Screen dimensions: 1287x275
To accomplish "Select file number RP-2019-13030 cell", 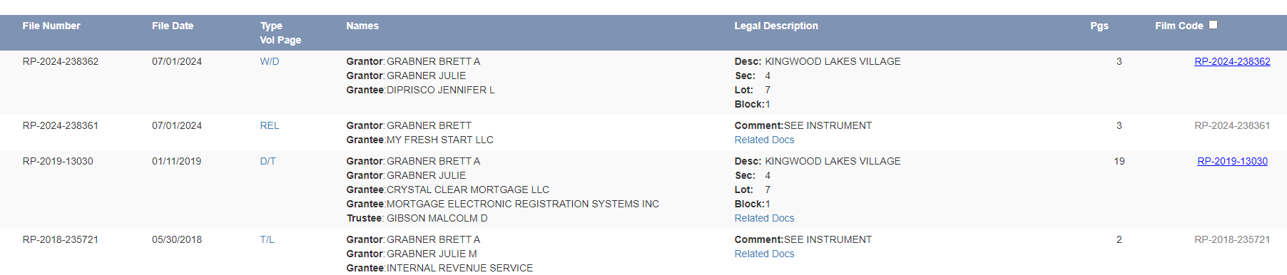I will 58,161.
